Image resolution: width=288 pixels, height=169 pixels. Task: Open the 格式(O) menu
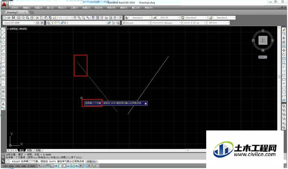62,8
